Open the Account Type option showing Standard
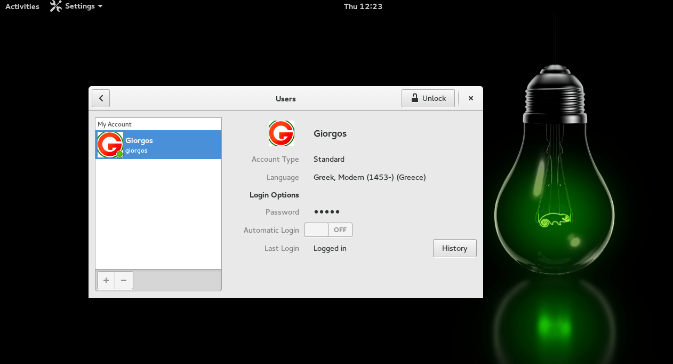 pos(329,159)
